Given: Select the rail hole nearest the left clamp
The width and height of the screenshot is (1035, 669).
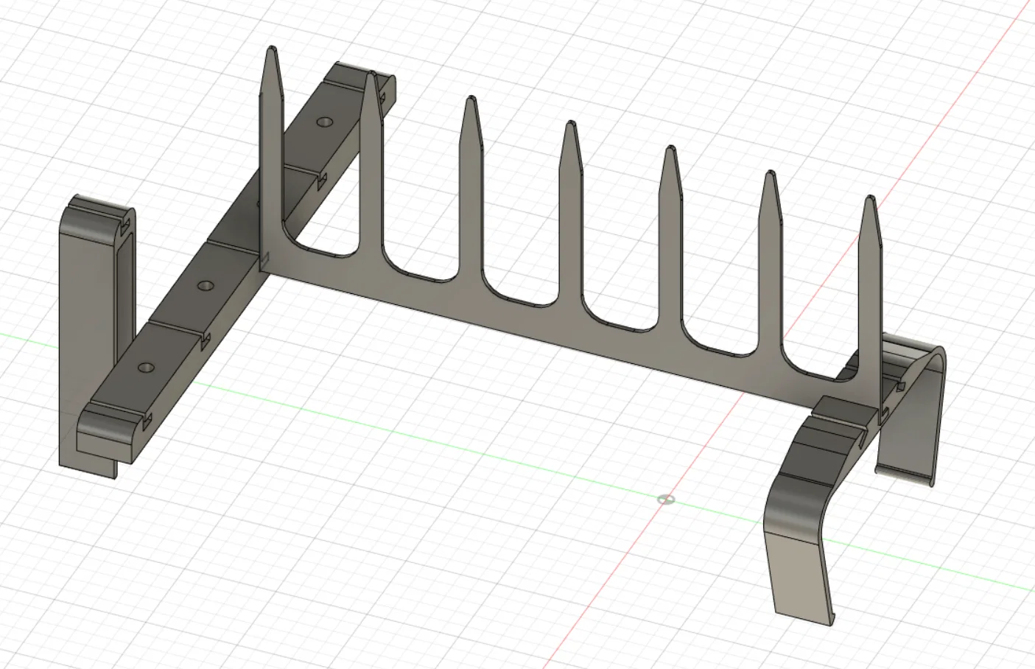Looking at the screenshot, I should coord(147,366).
